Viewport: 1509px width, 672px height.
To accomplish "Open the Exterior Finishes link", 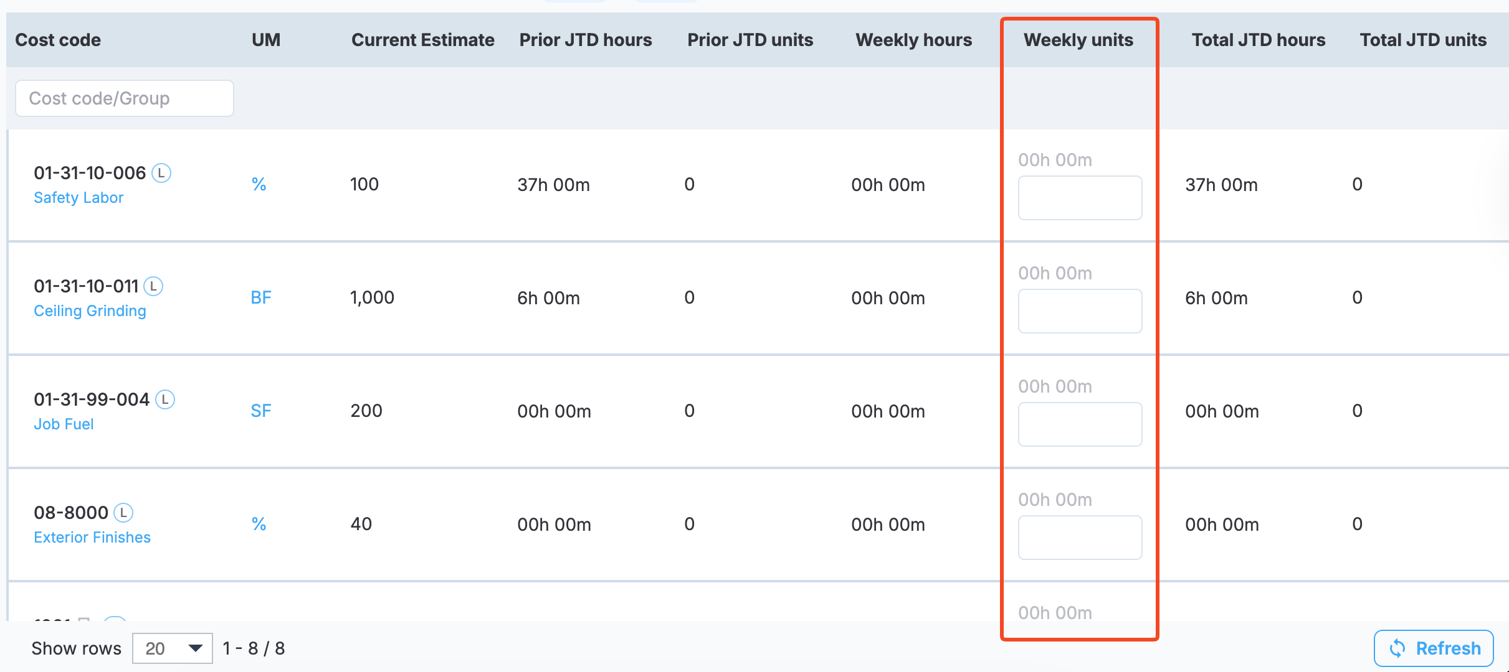I will click(92, 537).
